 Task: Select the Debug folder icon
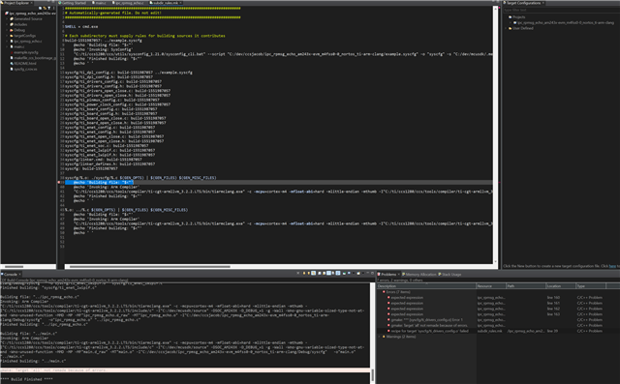point(12,30)
